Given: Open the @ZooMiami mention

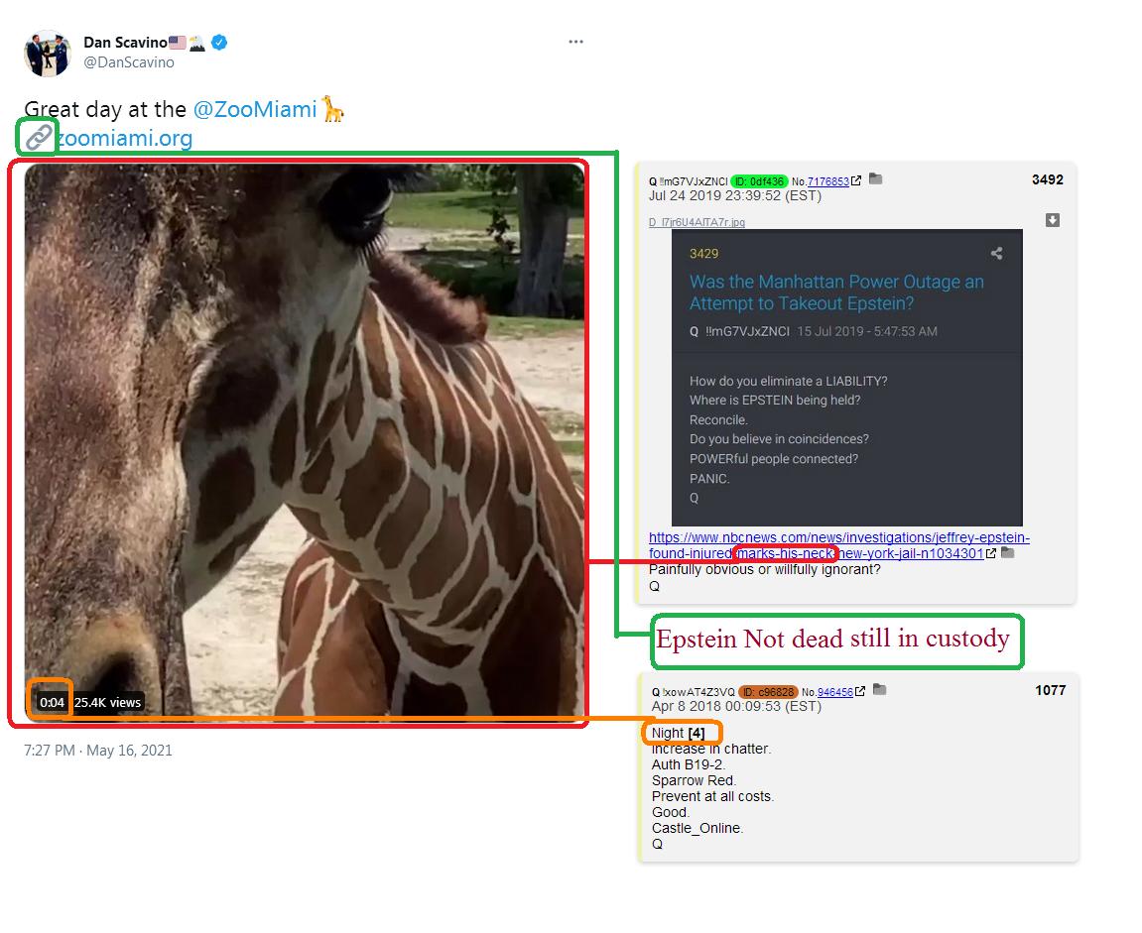Looking at the screenshot, I should coord(255,109).
